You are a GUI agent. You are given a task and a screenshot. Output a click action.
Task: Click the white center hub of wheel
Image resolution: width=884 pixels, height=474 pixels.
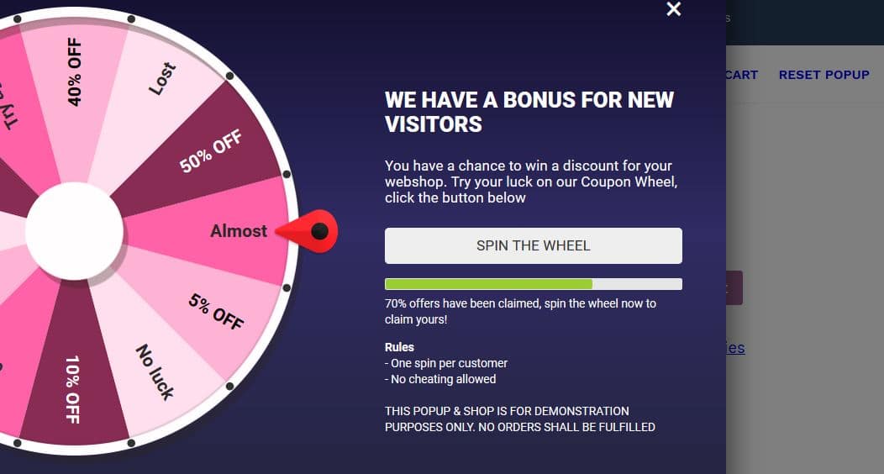point(74,231)
